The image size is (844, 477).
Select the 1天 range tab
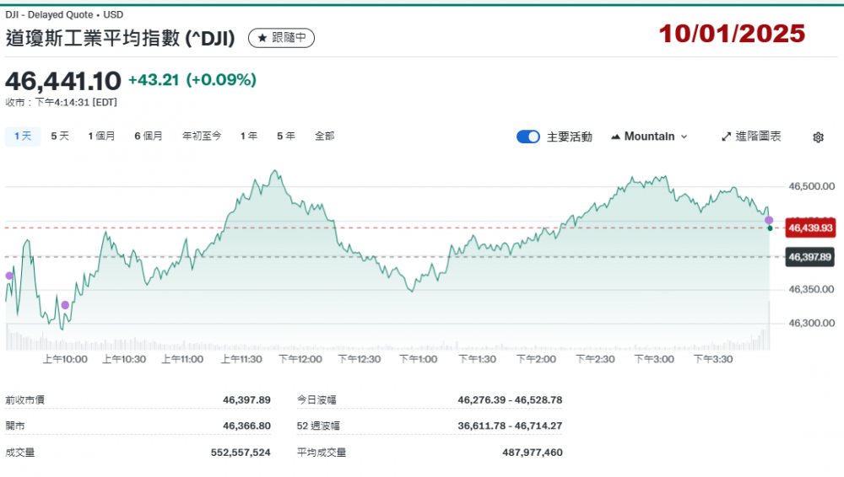coord(23,136)
